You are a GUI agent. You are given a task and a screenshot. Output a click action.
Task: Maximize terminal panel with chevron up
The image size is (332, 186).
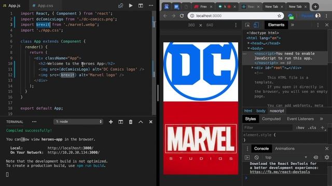point(141,122)
